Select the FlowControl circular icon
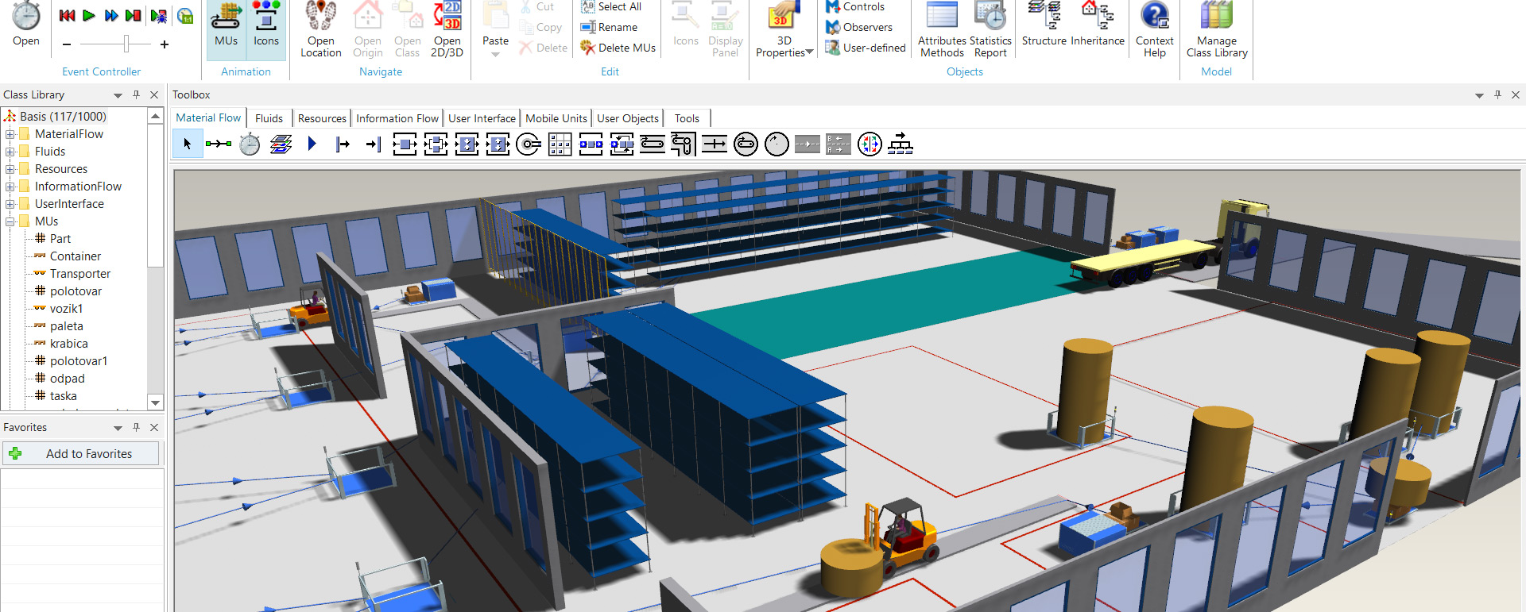The width and height of the screenshot is (1526, 612). pyautogui.click(x=870, y=144)
